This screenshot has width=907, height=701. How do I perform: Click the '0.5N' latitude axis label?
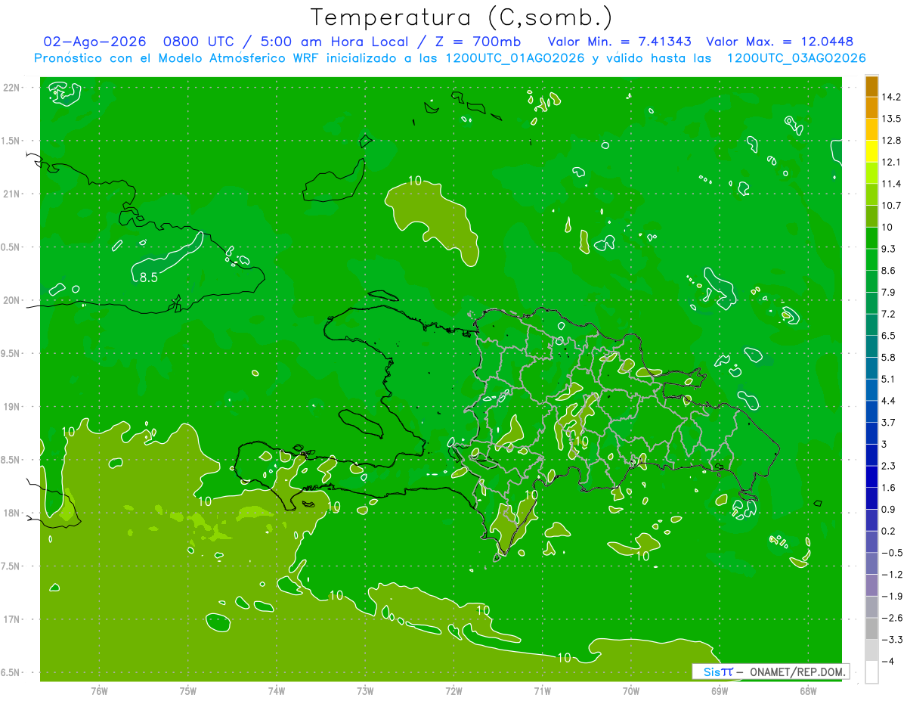(11, 247)
